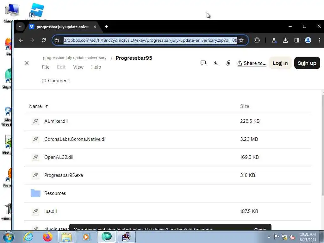Click the volume icon in system tray
The image size is (324, 243).
click(292, 237)
